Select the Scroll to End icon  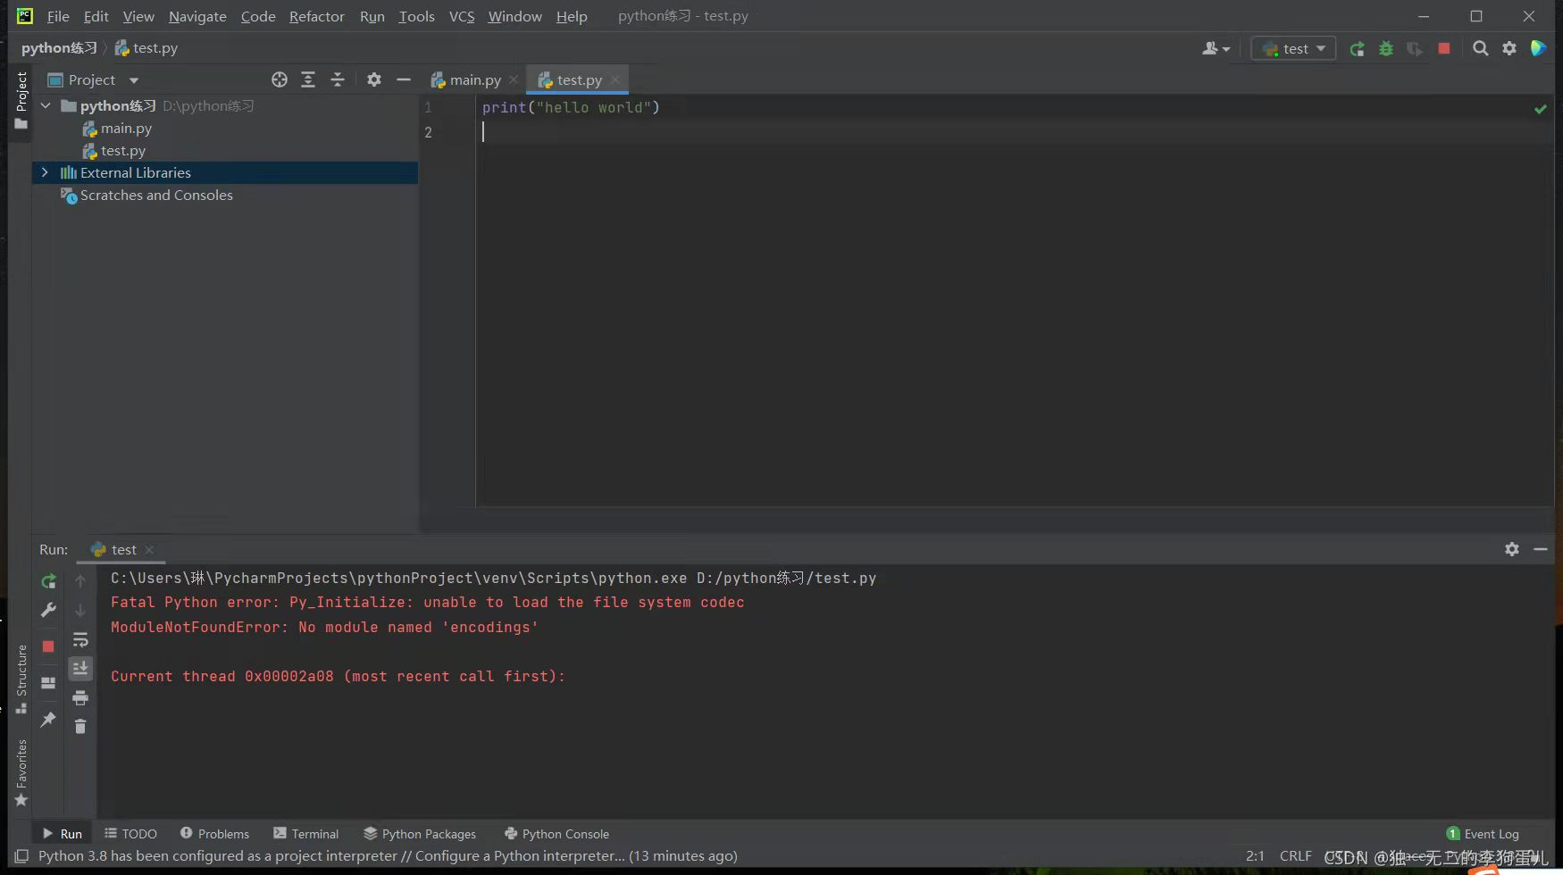tap(80, 668)
